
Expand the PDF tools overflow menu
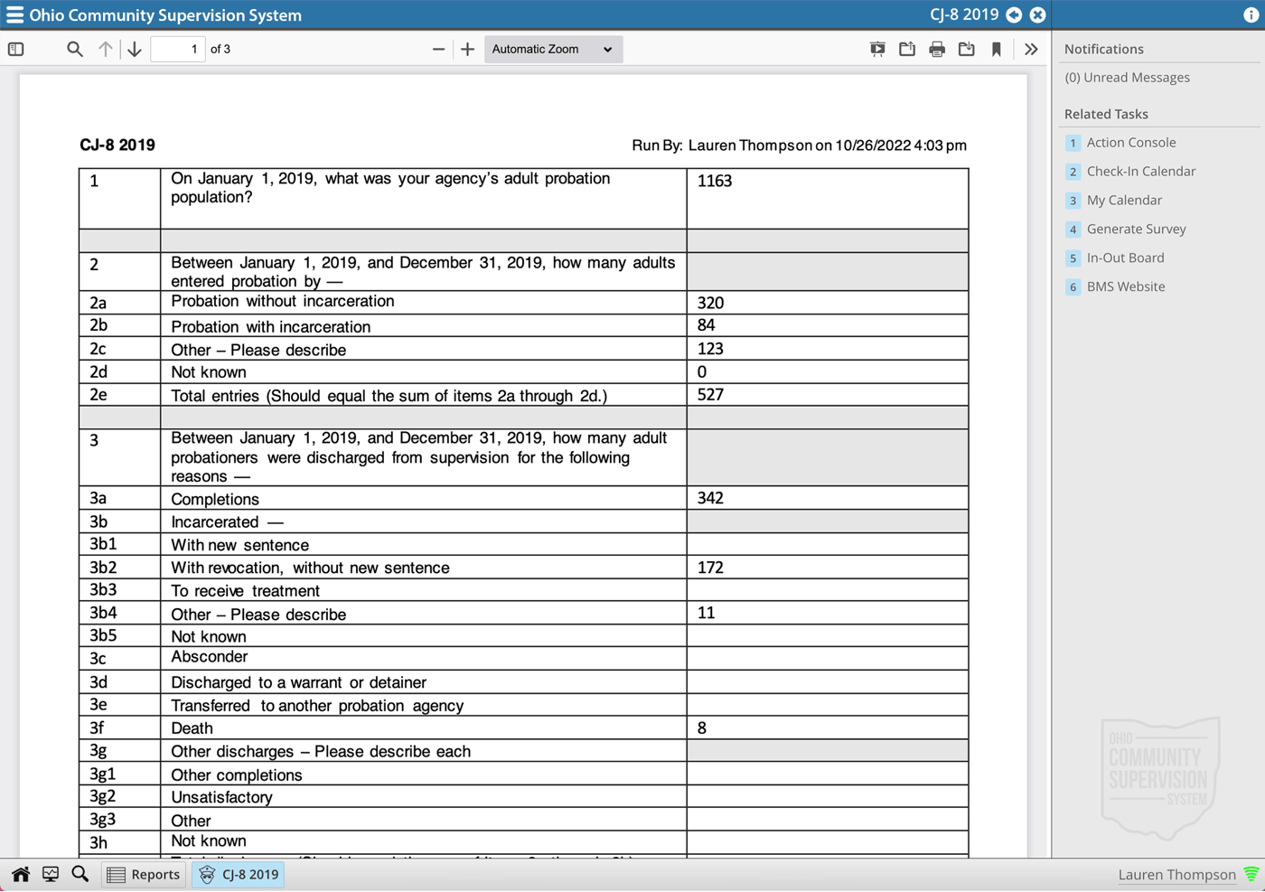1031,49
